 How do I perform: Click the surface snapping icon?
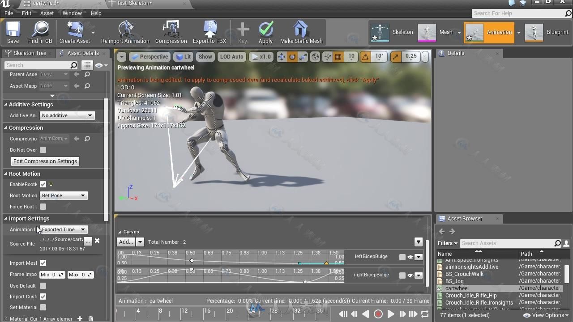(328, 57)
